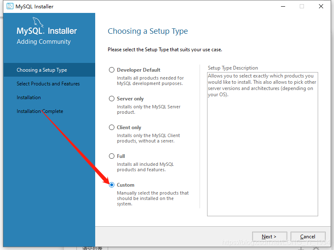The image size is (334, 250).
Task: Click the Next button
Action: coord(269,237)
